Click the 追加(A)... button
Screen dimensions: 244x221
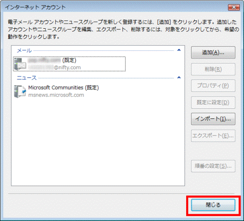click(213, 53)
